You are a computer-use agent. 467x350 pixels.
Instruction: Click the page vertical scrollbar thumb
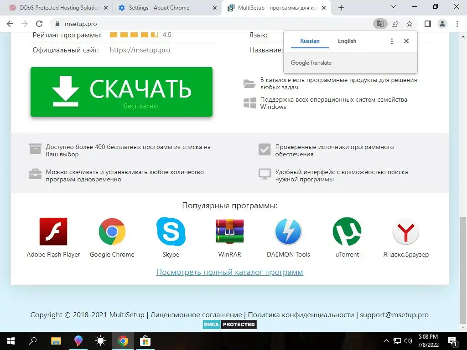coord(463,270)
